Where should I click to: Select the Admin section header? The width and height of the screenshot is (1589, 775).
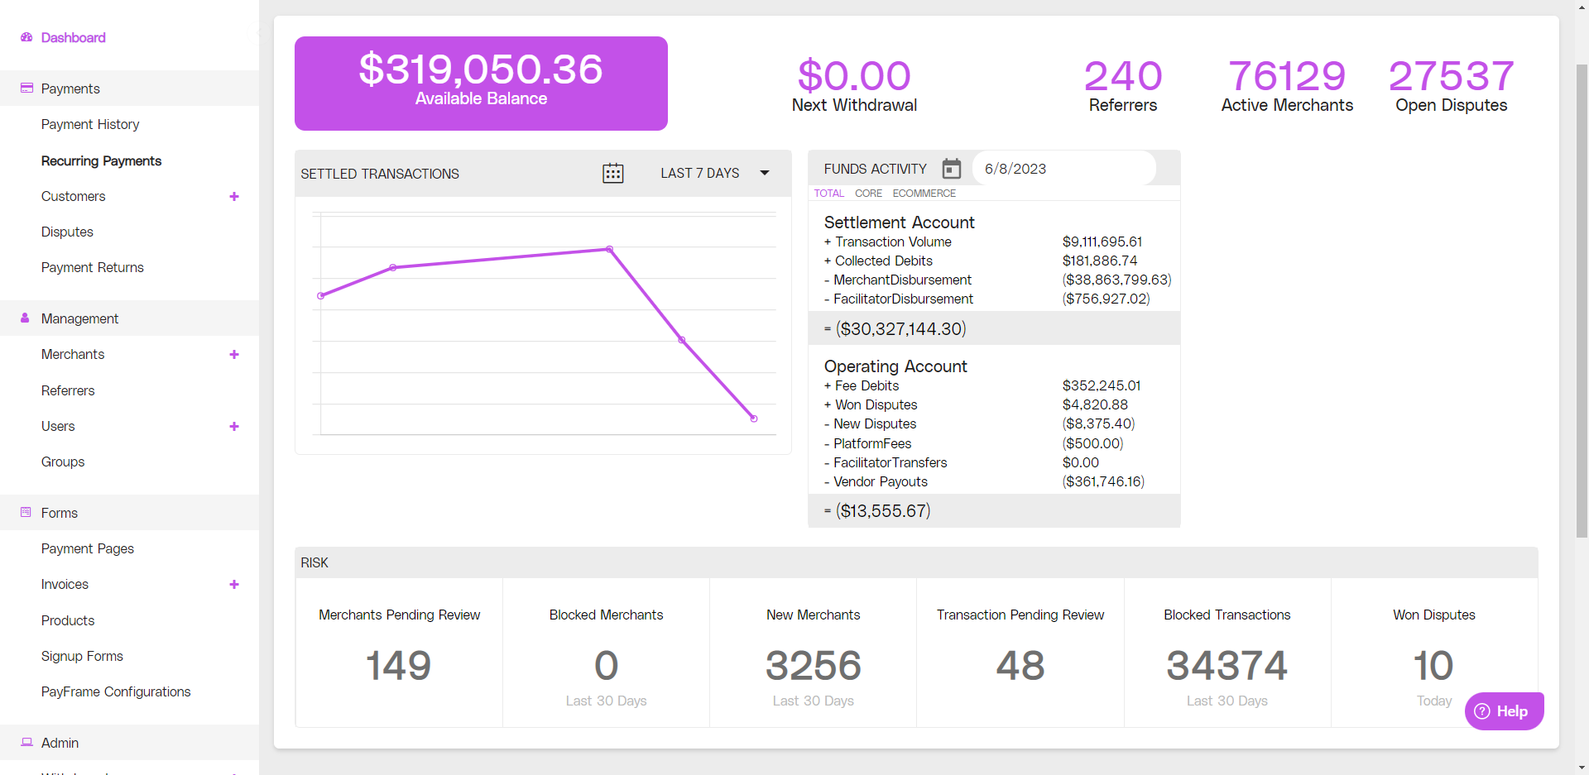(x=129, y=742)
